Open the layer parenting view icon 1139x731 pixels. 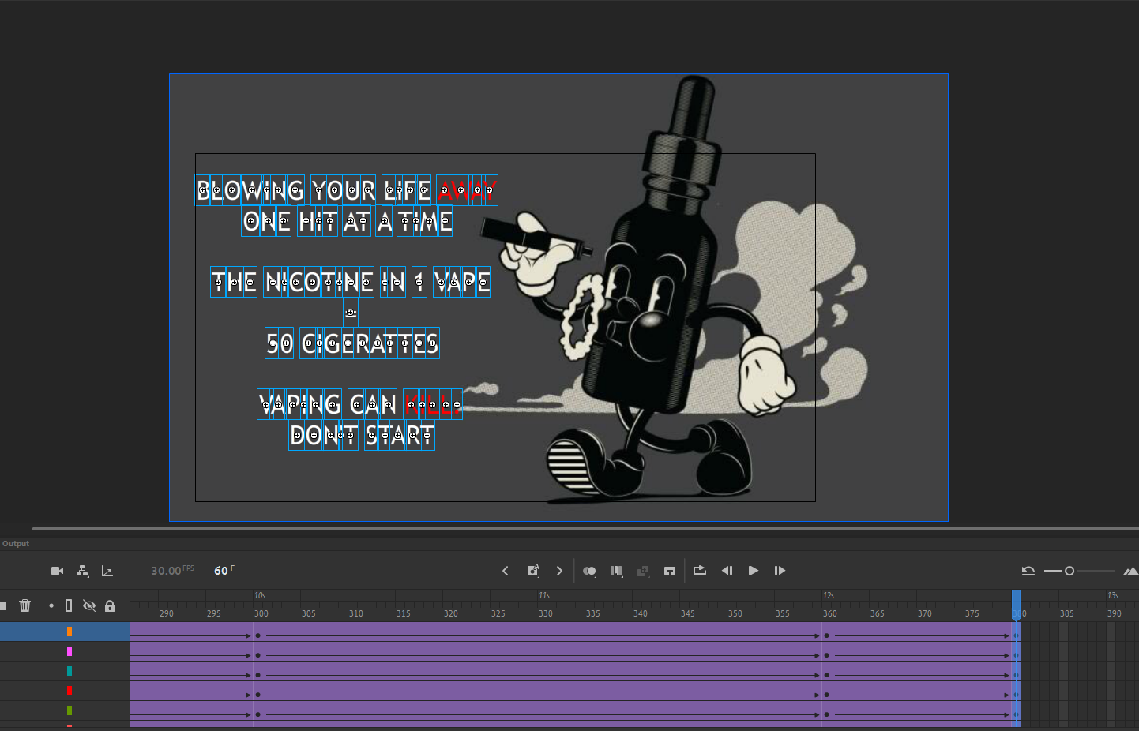coord(82,571)
